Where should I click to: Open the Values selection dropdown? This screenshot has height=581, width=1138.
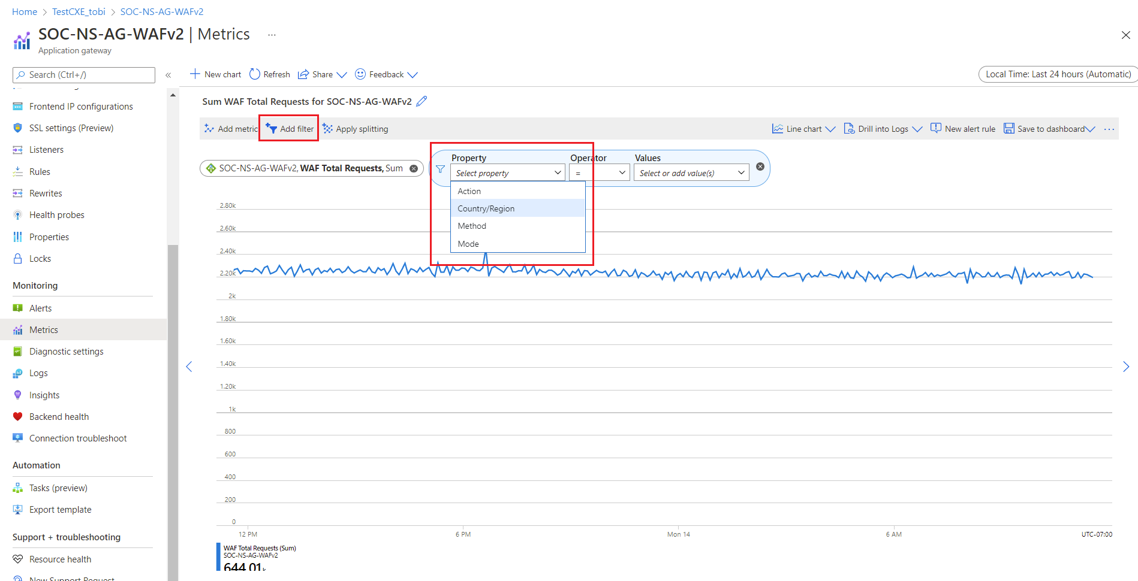coord(691,173)
